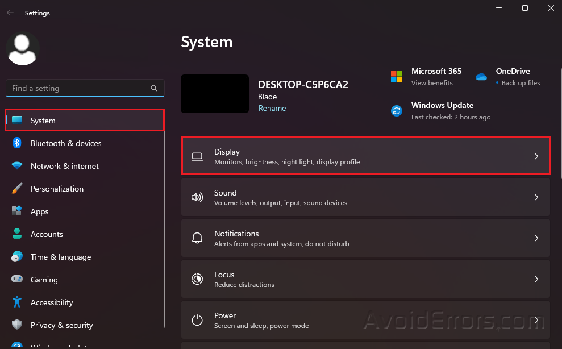Viewport: 562px width, 349px height.
Task: Open Sound settings using right chevron
Action: pos(536,197)
